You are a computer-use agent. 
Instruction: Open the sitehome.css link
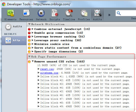49,73
